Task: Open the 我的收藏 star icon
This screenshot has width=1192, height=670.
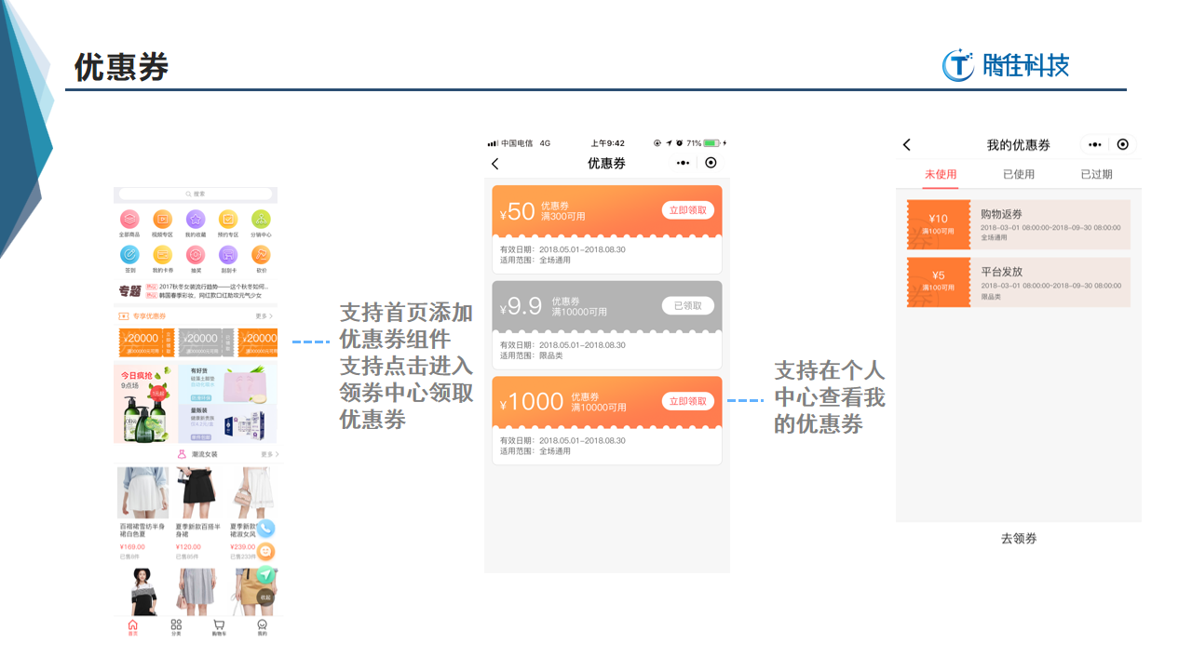Action: 195,220
